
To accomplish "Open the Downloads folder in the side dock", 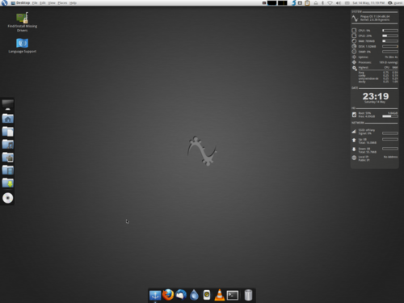I will [8, 183].
